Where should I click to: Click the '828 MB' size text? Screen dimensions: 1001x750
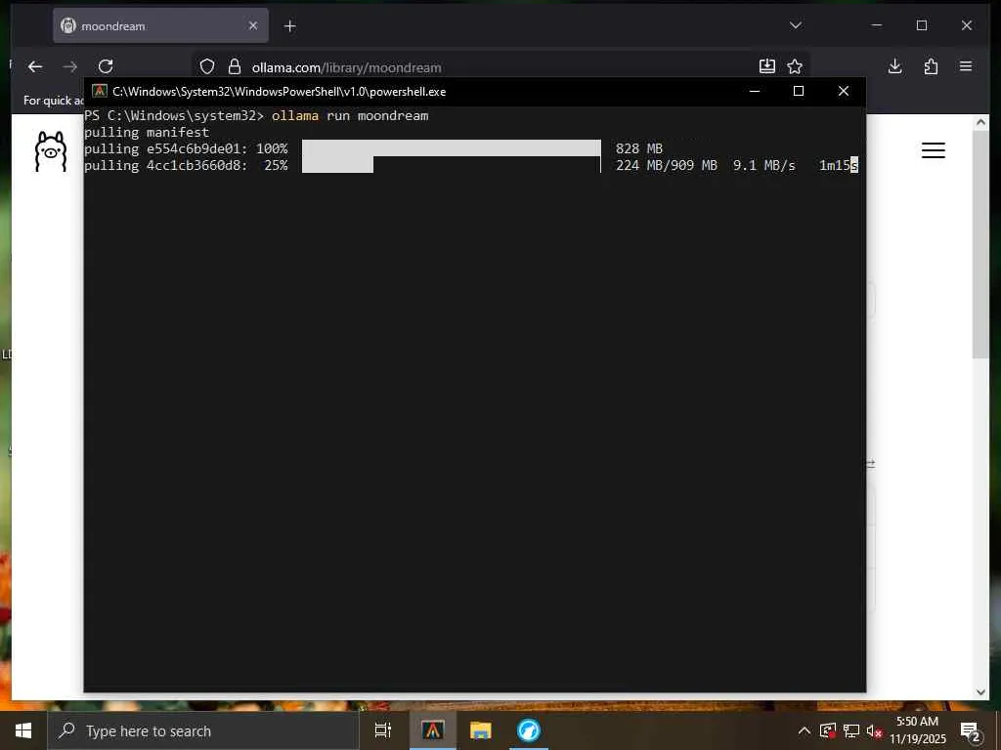click(x=639, y=148)
